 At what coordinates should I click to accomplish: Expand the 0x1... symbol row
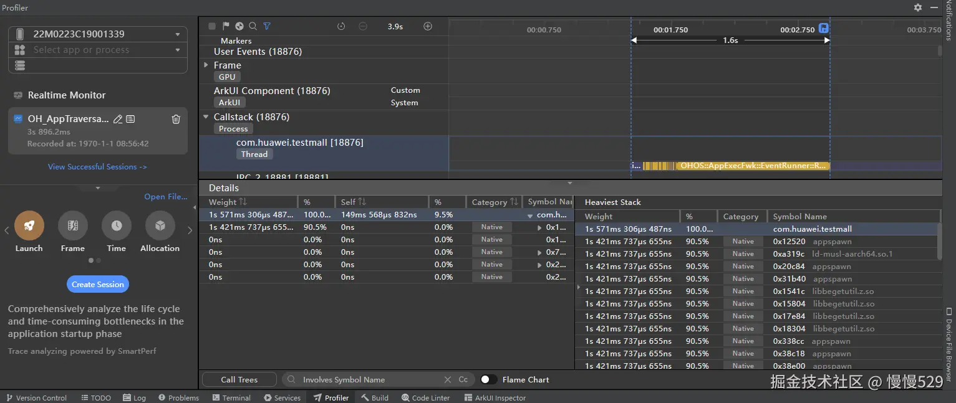tap(540, 227)
